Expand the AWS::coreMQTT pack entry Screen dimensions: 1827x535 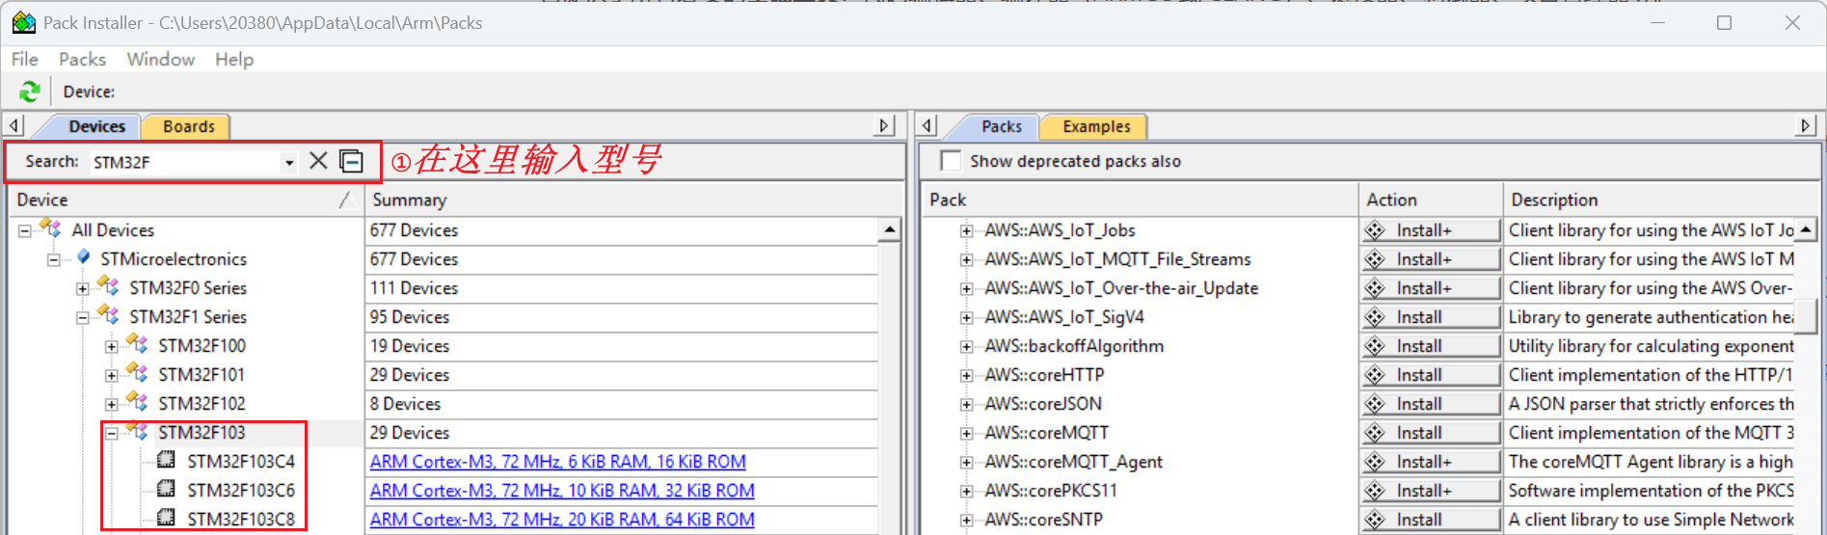(x=966, y=433)
